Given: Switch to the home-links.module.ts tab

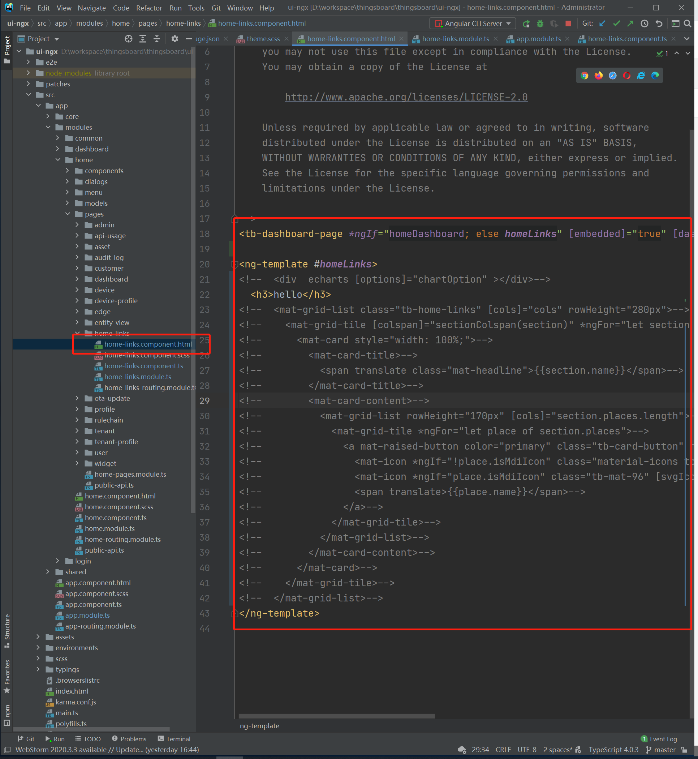Looking at the screenshot, I should tap(455, 39).
